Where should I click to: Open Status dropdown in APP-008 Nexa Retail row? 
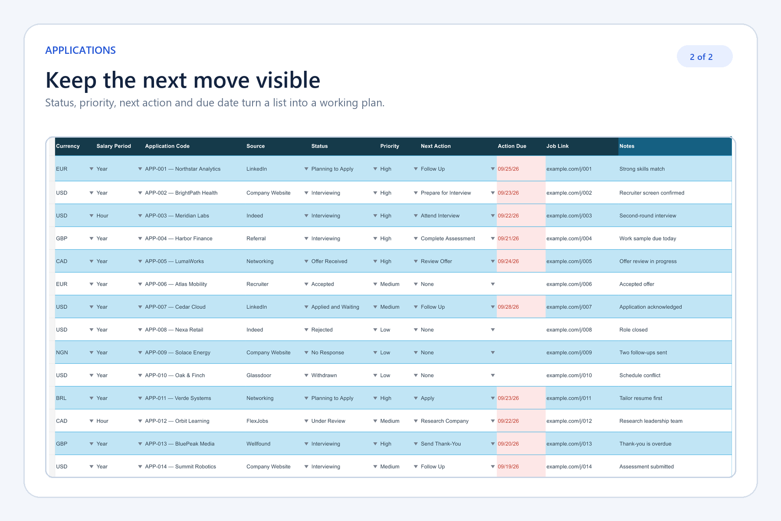375,330
